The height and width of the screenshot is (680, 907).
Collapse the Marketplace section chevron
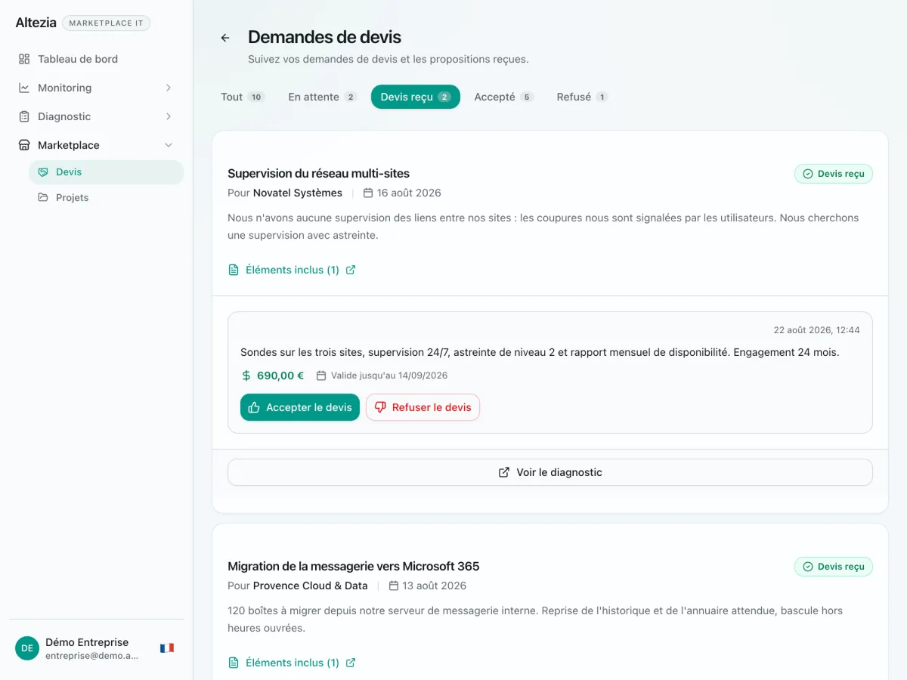click(169, 145)
